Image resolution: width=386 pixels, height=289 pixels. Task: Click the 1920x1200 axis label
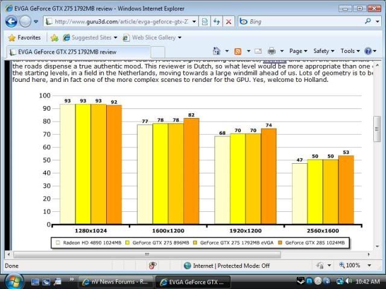[x=245, y=231]
